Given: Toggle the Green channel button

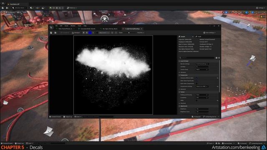Looking at the screenshot, I should pyautogui.click(x=87, y=32).
